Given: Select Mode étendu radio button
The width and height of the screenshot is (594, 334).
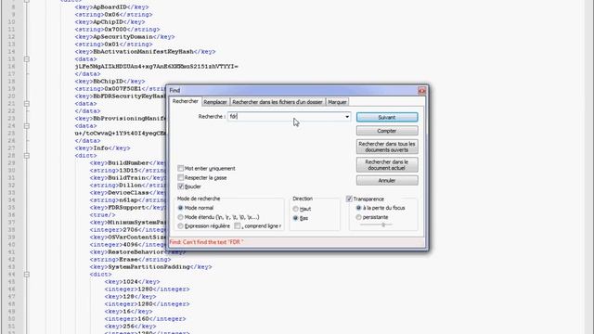Looking at the screenshot, I should tap(181, 217).
